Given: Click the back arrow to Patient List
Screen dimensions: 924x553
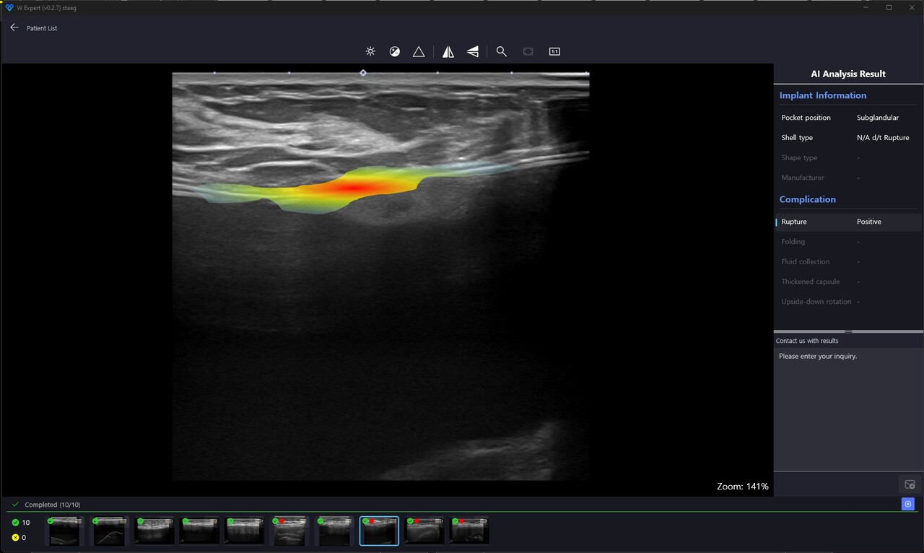Looking at the screenshot, I should [14, 27].
